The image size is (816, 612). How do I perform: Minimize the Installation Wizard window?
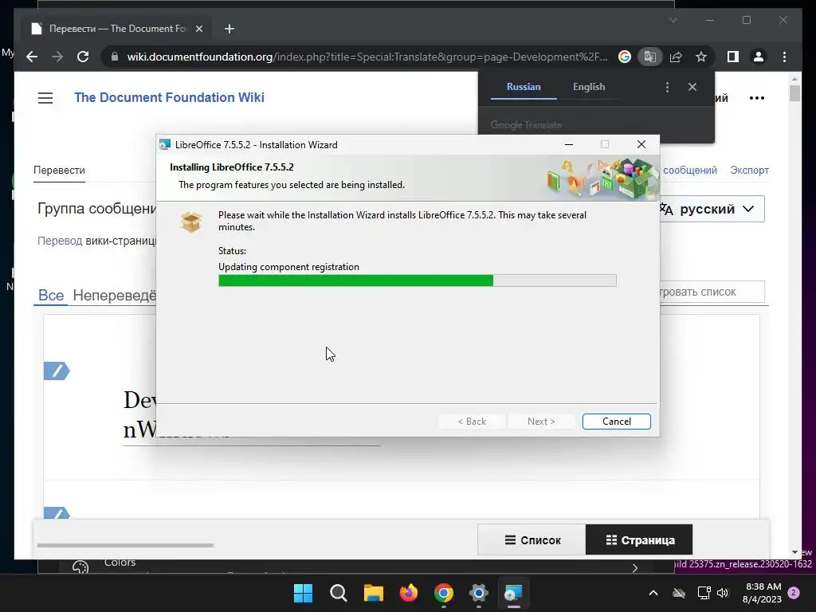pyautogui.click(x=569, y=145)
